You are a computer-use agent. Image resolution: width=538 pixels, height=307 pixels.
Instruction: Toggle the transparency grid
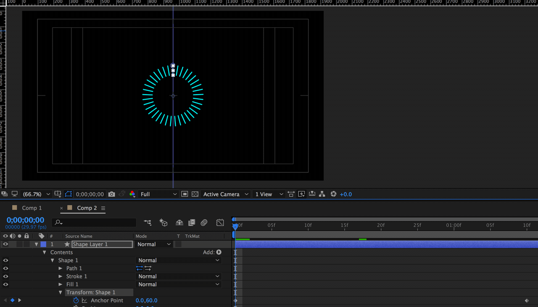click(x=195, y=194)
